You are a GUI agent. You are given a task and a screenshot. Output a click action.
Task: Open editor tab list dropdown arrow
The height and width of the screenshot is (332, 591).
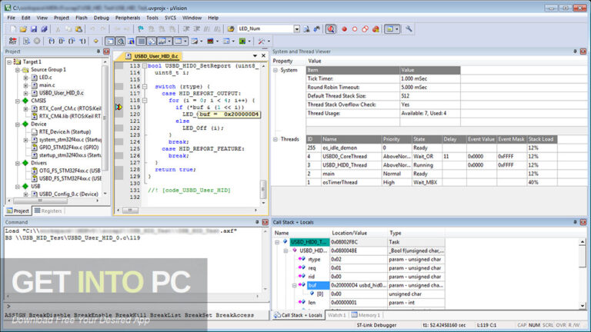[255, 55]
